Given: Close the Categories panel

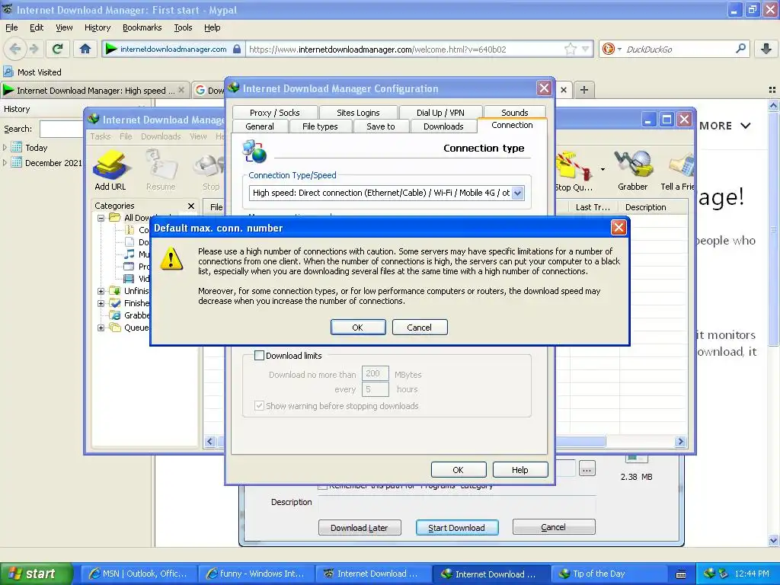Looking at the screenshot, I should [x=191, y=206].
